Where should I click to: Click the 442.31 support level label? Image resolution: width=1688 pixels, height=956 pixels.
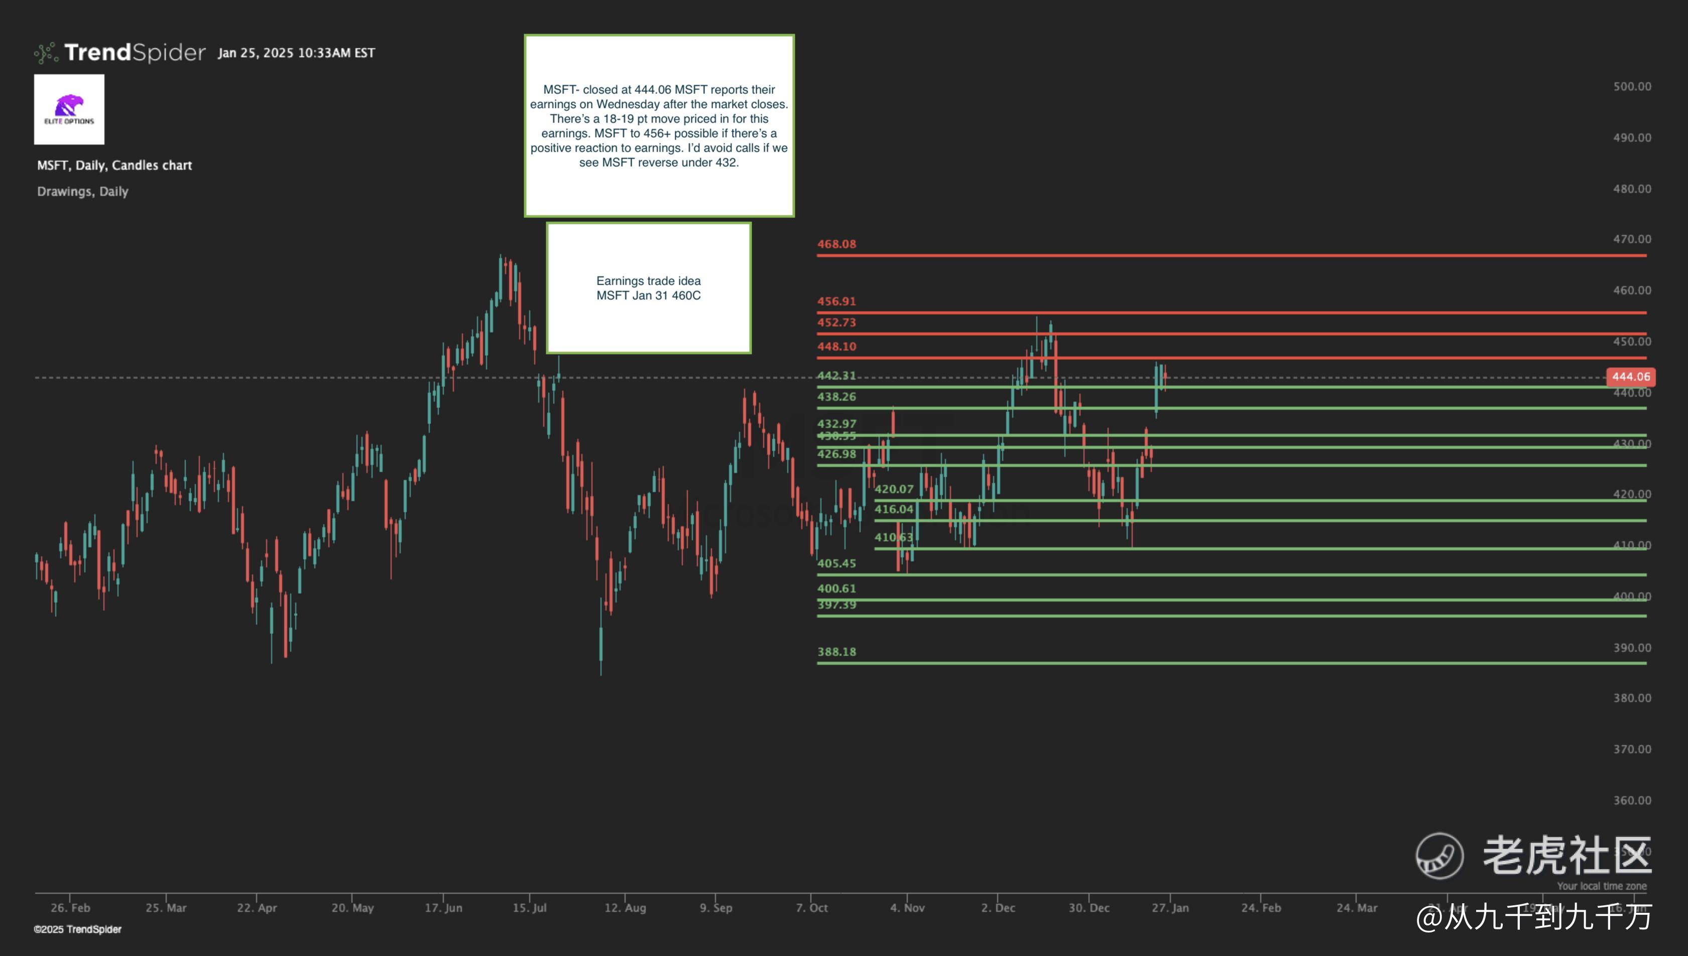click(836, 376)
